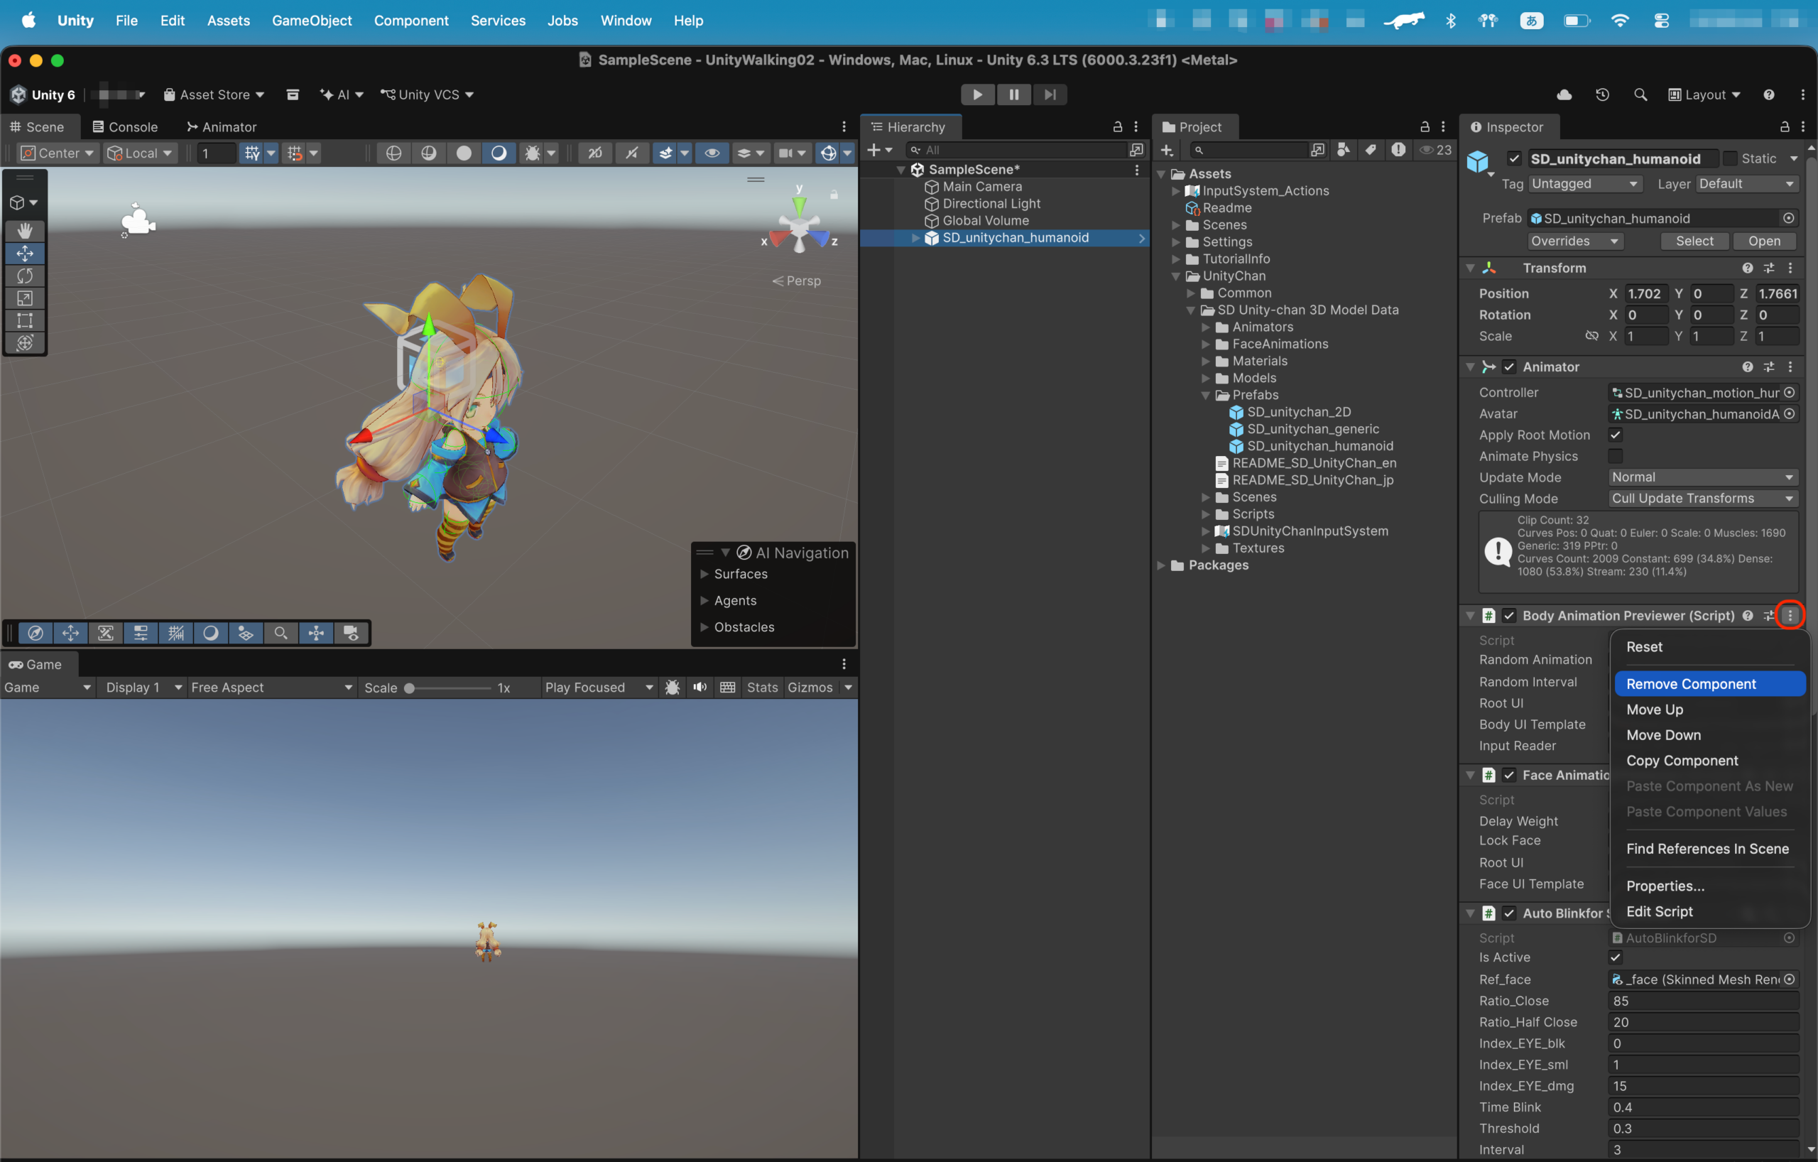
Task: Open the Layer dropdown showing Default
Action: (1746, 184)
